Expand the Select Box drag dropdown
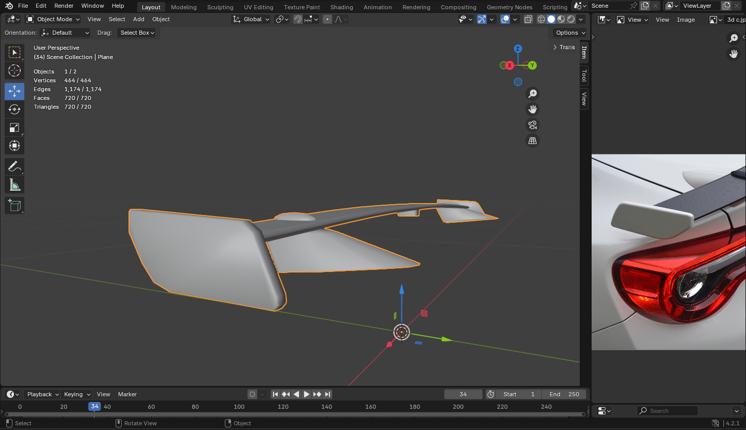746x430 pixels. pos(137,33)
